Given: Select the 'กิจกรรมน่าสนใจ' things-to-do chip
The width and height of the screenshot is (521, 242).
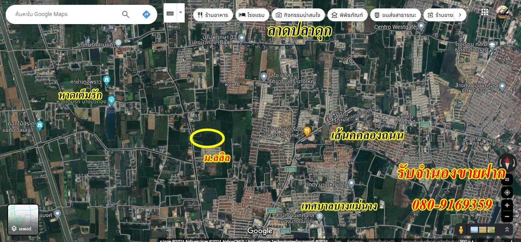Looking at the screenshot, I should [x=298, y=15].
